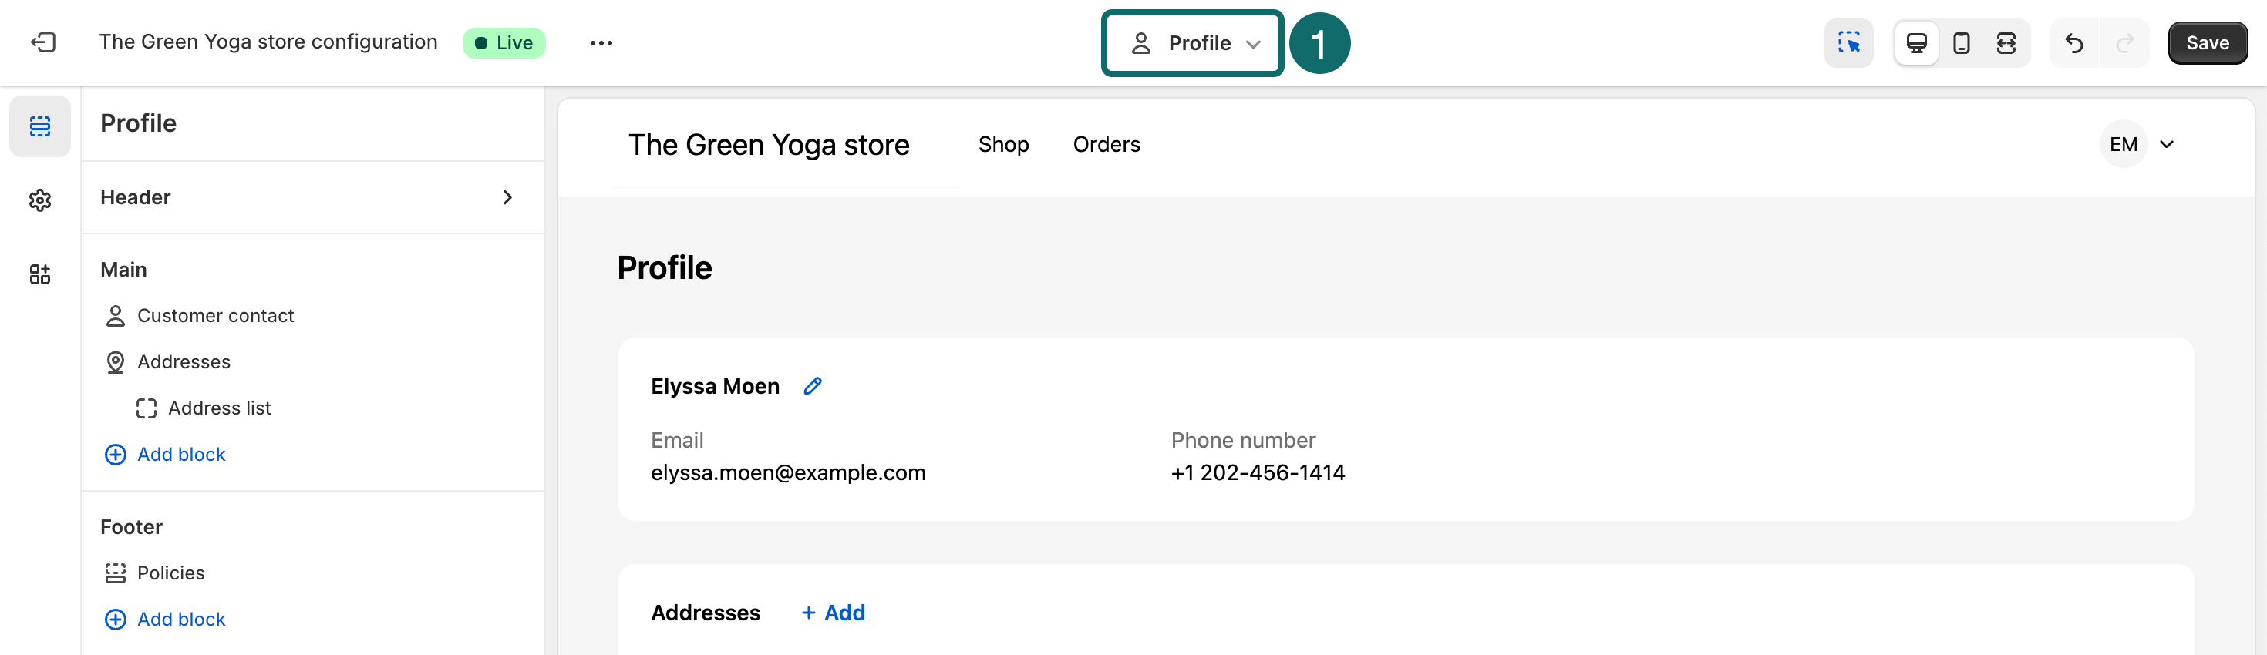Click the Live status badge
The image size is (2267, 655).
(x=504, y=42)
